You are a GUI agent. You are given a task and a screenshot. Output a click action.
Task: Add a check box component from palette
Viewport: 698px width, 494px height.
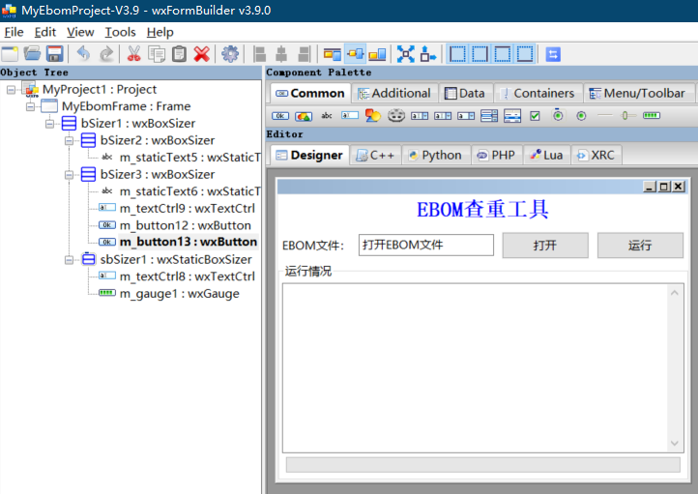[x=535, y=116]
